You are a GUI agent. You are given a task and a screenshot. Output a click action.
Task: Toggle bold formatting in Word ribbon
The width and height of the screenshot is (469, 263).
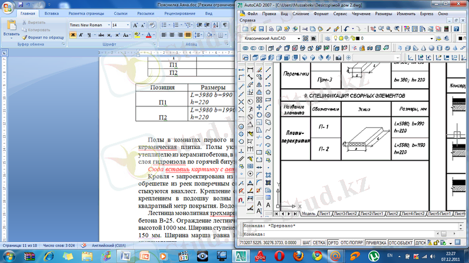[73, 35]
